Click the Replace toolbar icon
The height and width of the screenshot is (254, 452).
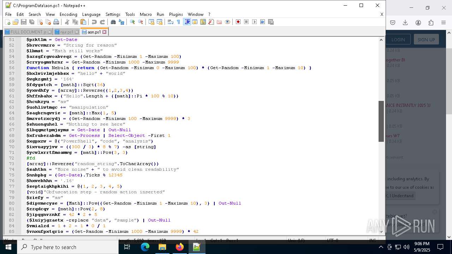121,22
